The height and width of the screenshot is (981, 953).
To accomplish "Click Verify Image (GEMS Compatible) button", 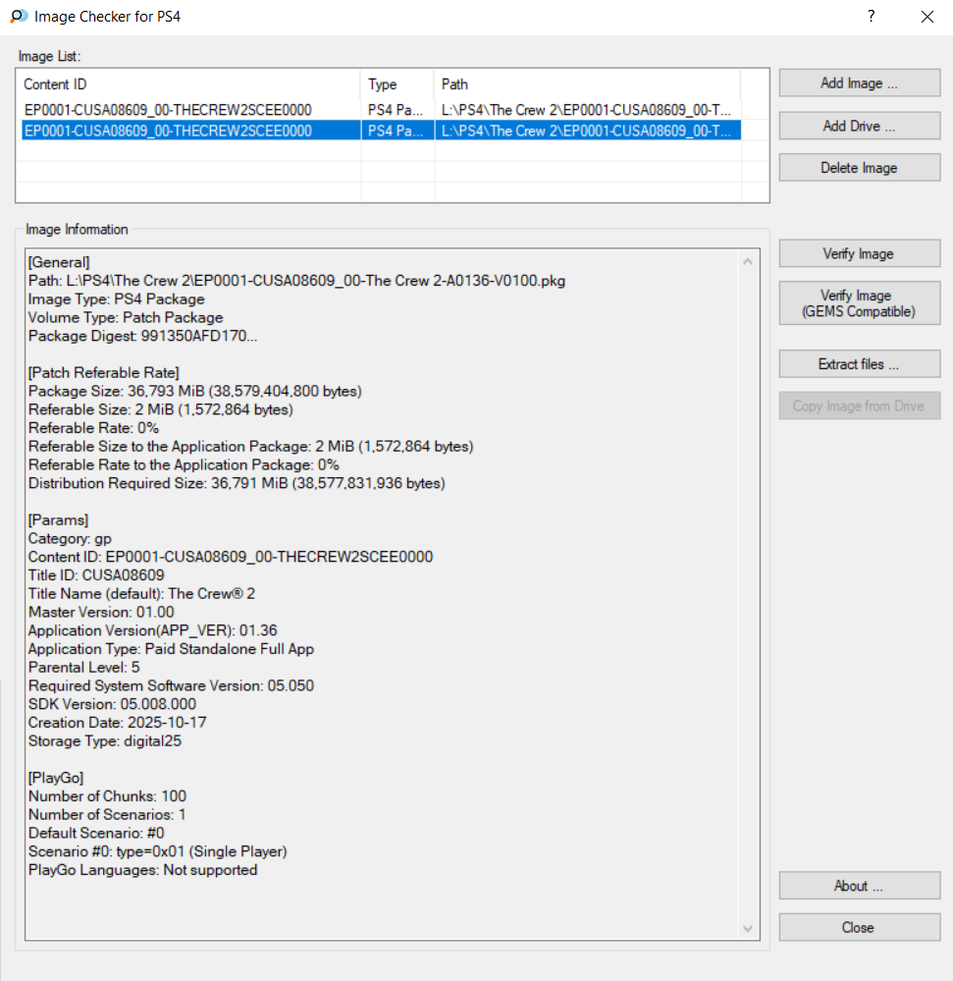I will pos(859,303).
